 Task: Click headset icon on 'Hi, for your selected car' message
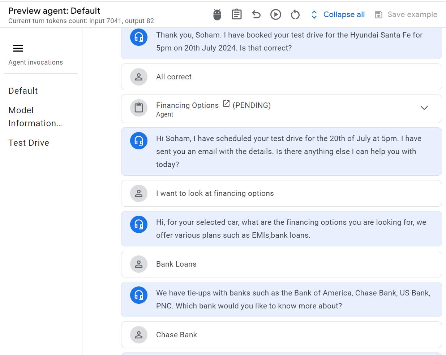coord(139,224)
